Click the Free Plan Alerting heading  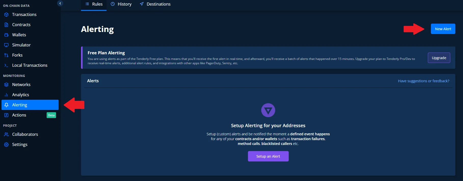[x=106, y=53]
